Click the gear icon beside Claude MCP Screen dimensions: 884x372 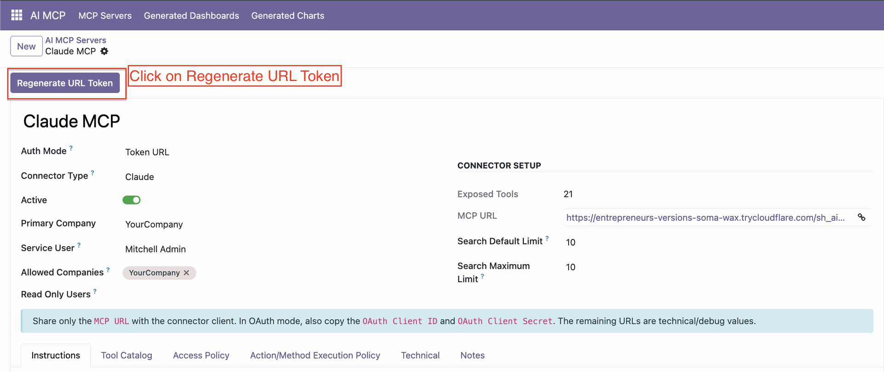click(105, 51)
